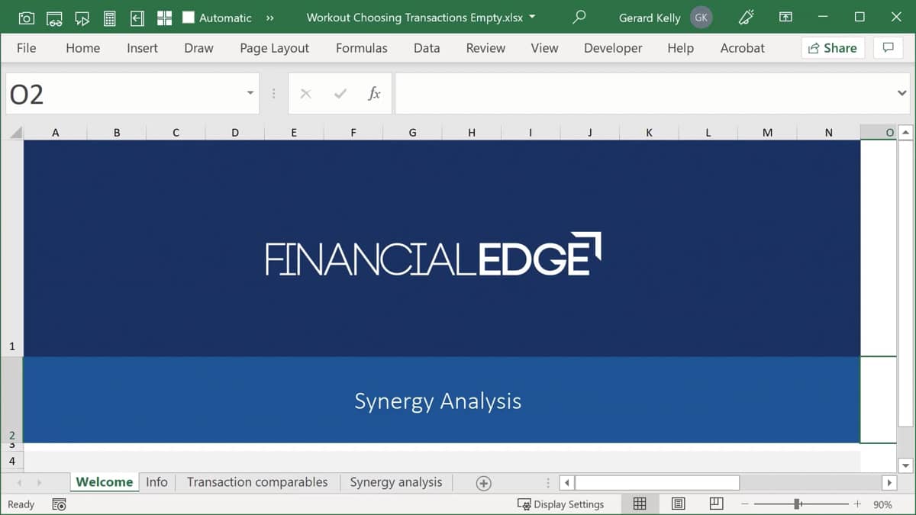Switch to the Info sheet tab
916x515 pixels.
[x=156, y=482]
